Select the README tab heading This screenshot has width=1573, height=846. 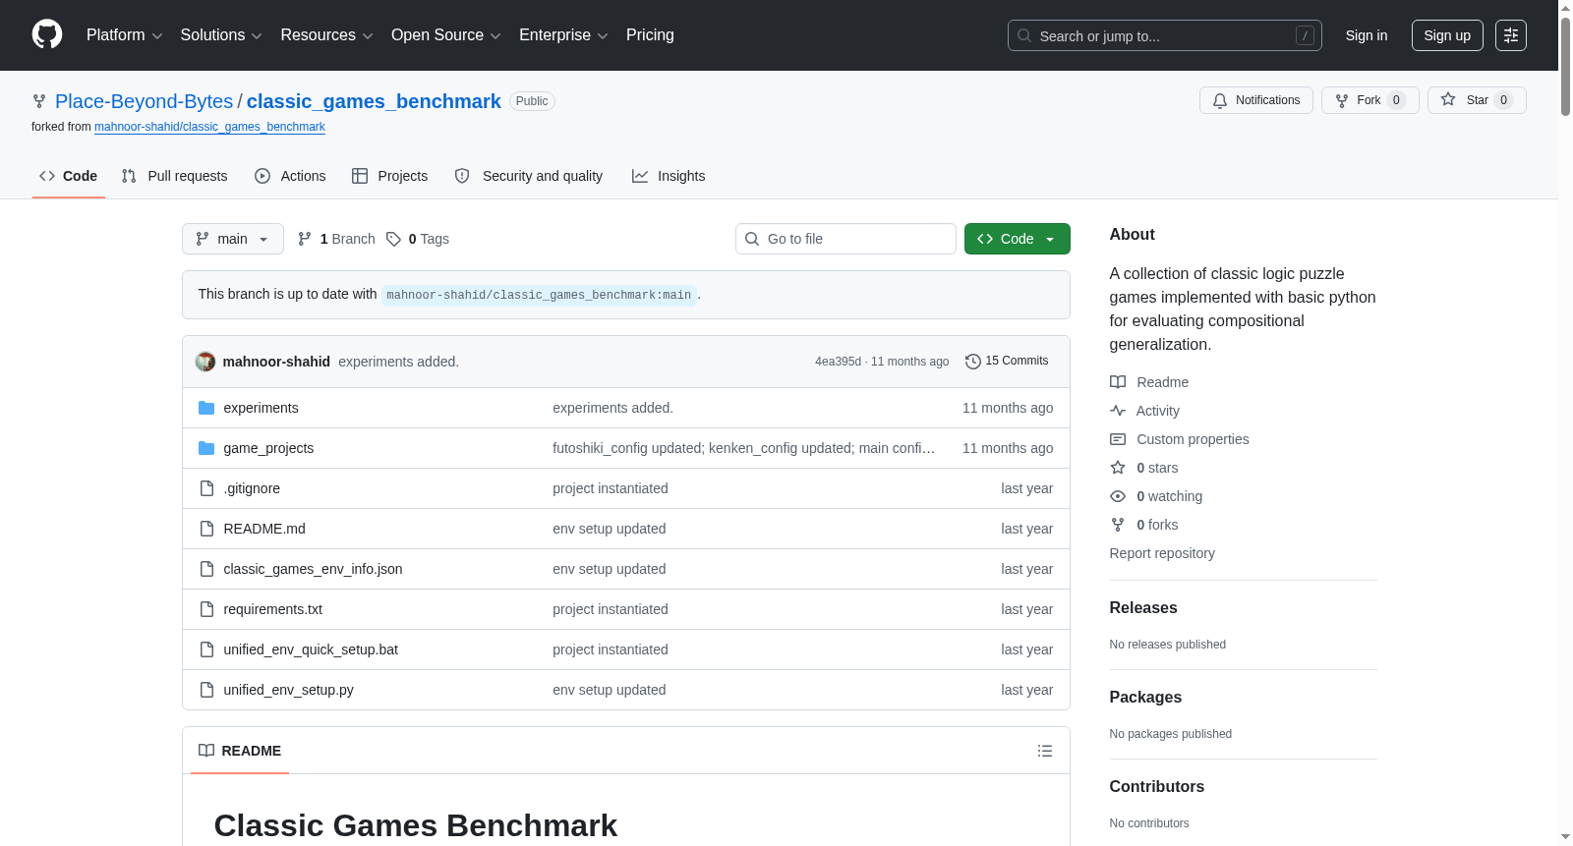(x=240, y=751)
